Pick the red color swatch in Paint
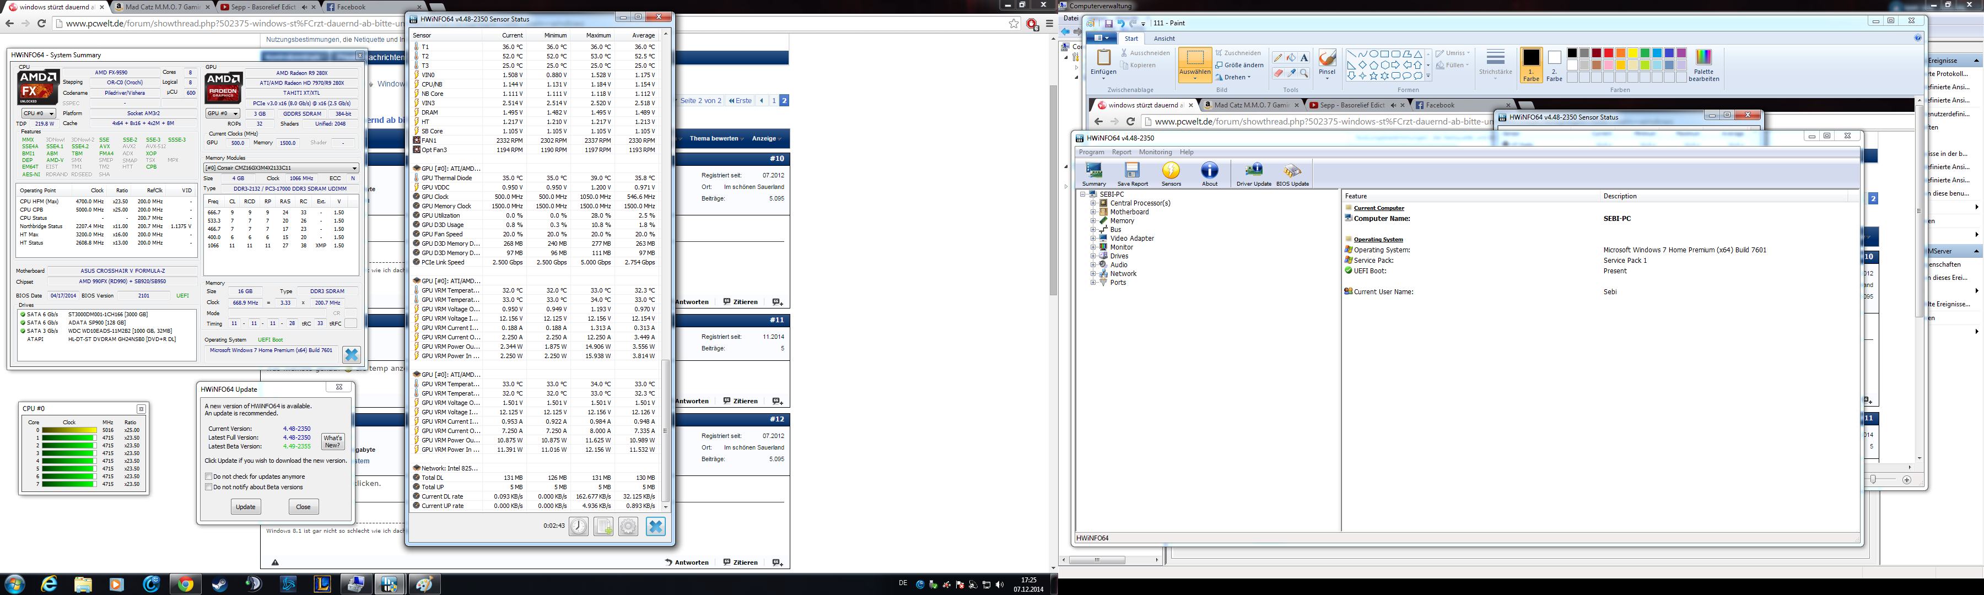The image size is (1984, 595). click(1608, 53)
